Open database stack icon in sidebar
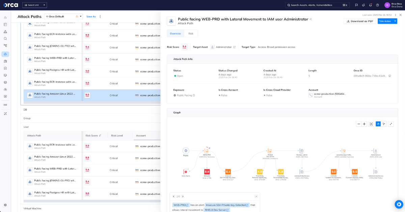 tap(5, 82)
